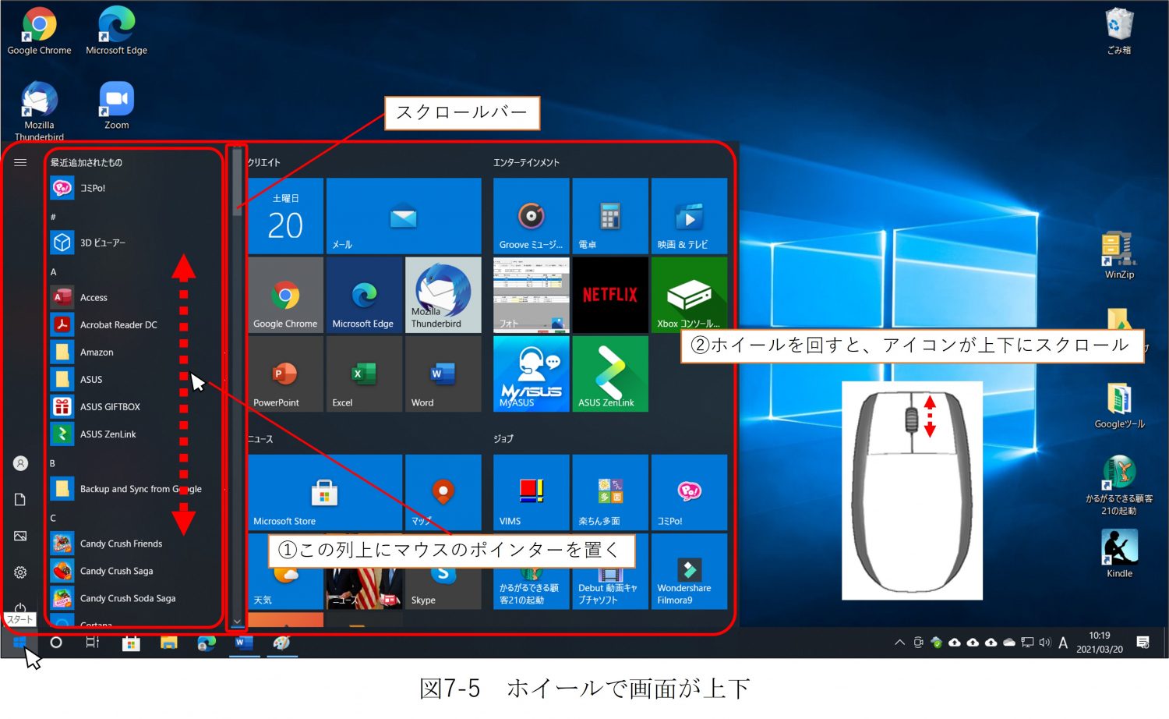Select 3D ビューアー in app list
The width and height of the screenshot is (1169, 719).
pyautogui.click(x=135, y=243)
